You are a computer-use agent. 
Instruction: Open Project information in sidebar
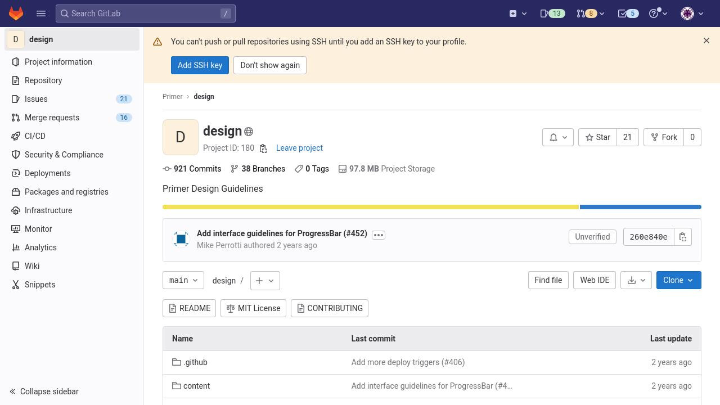72,62
